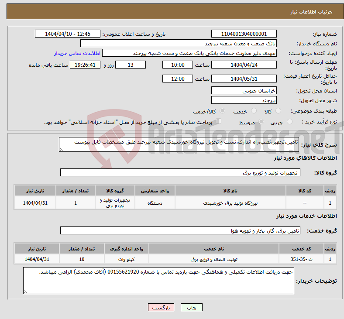
Task: Click the need number field 1104001304000001
Action: tap(244, 34)
